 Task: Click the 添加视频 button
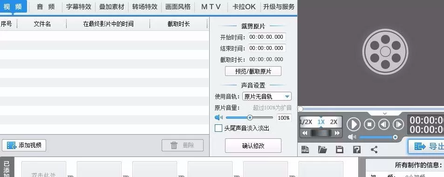click(x=24, y=145)
